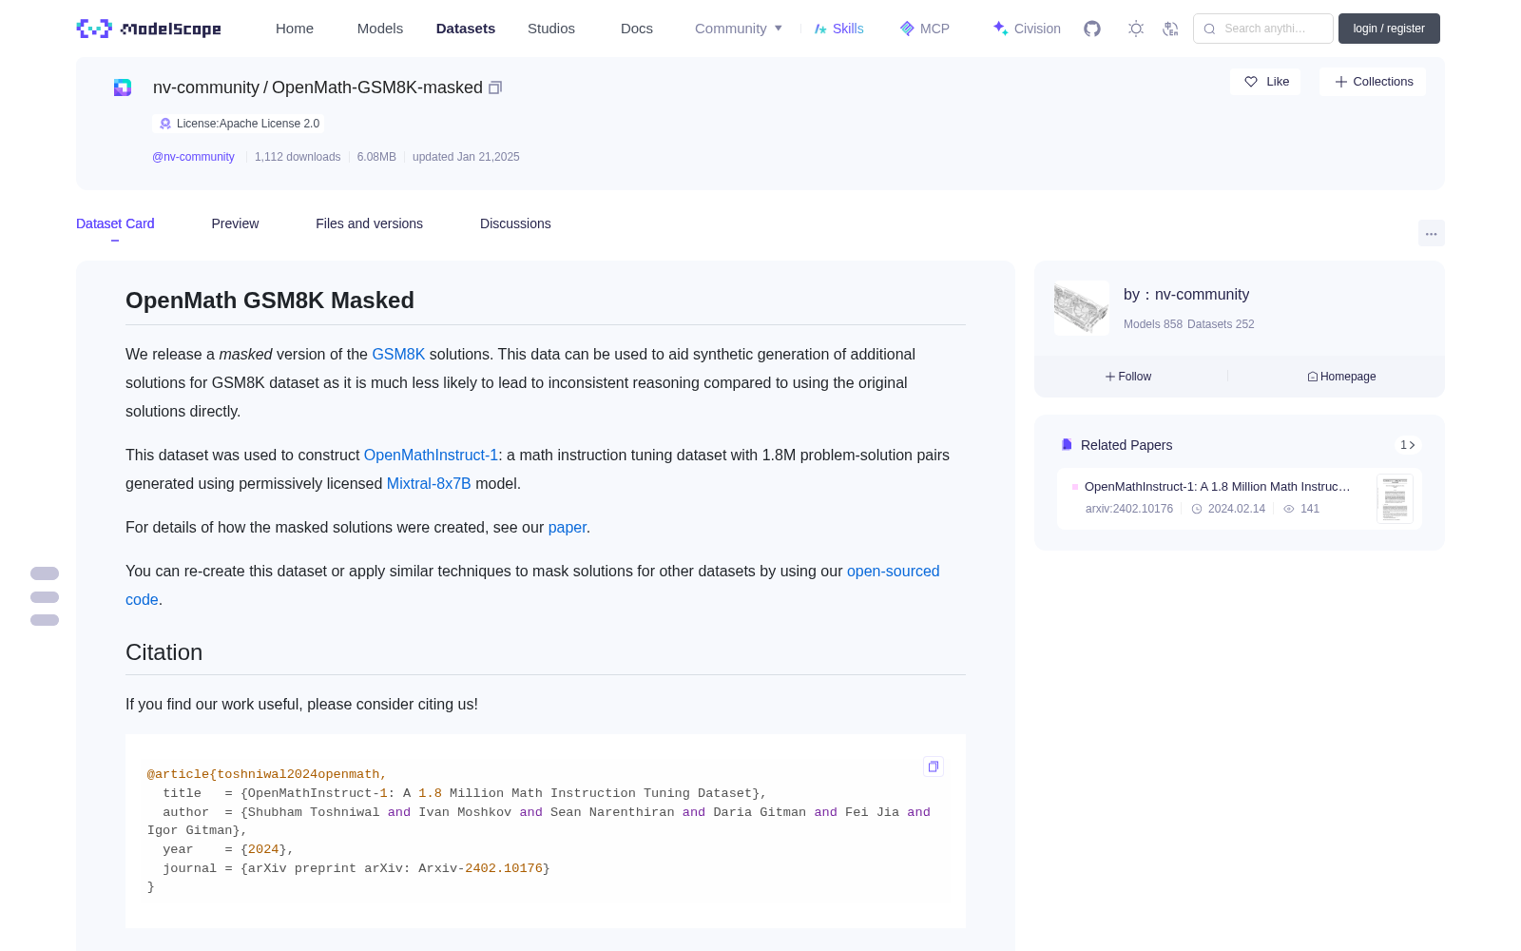Click the heart Like icon
1521x951 pixels.
pyautogui.click(x=1251, y=82)
